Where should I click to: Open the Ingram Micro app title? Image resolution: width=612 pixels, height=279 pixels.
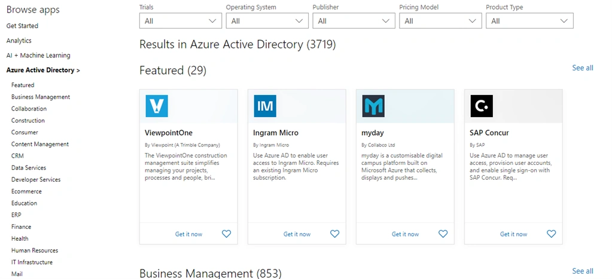276,133
